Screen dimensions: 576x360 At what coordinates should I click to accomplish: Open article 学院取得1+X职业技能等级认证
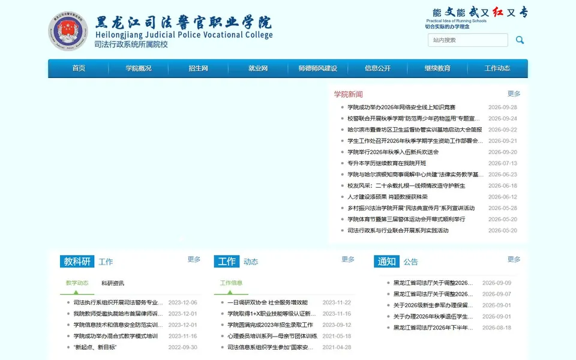pyautogui.click(x=271, y=314)
